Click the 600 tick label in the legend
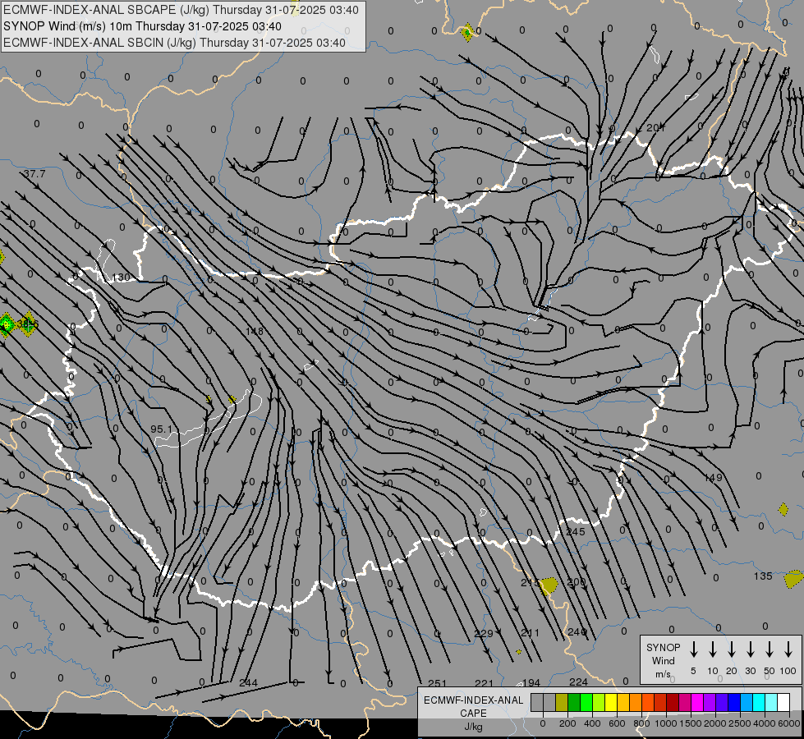Image resolution: width=804 pixels, height=739 pixels. 617,723
